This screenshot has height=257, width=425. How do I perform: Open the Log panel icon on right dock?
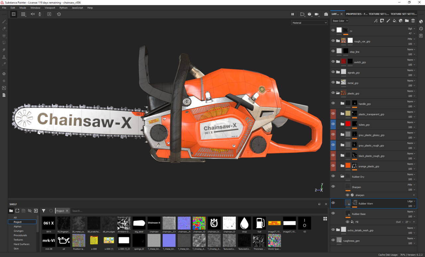421,36
